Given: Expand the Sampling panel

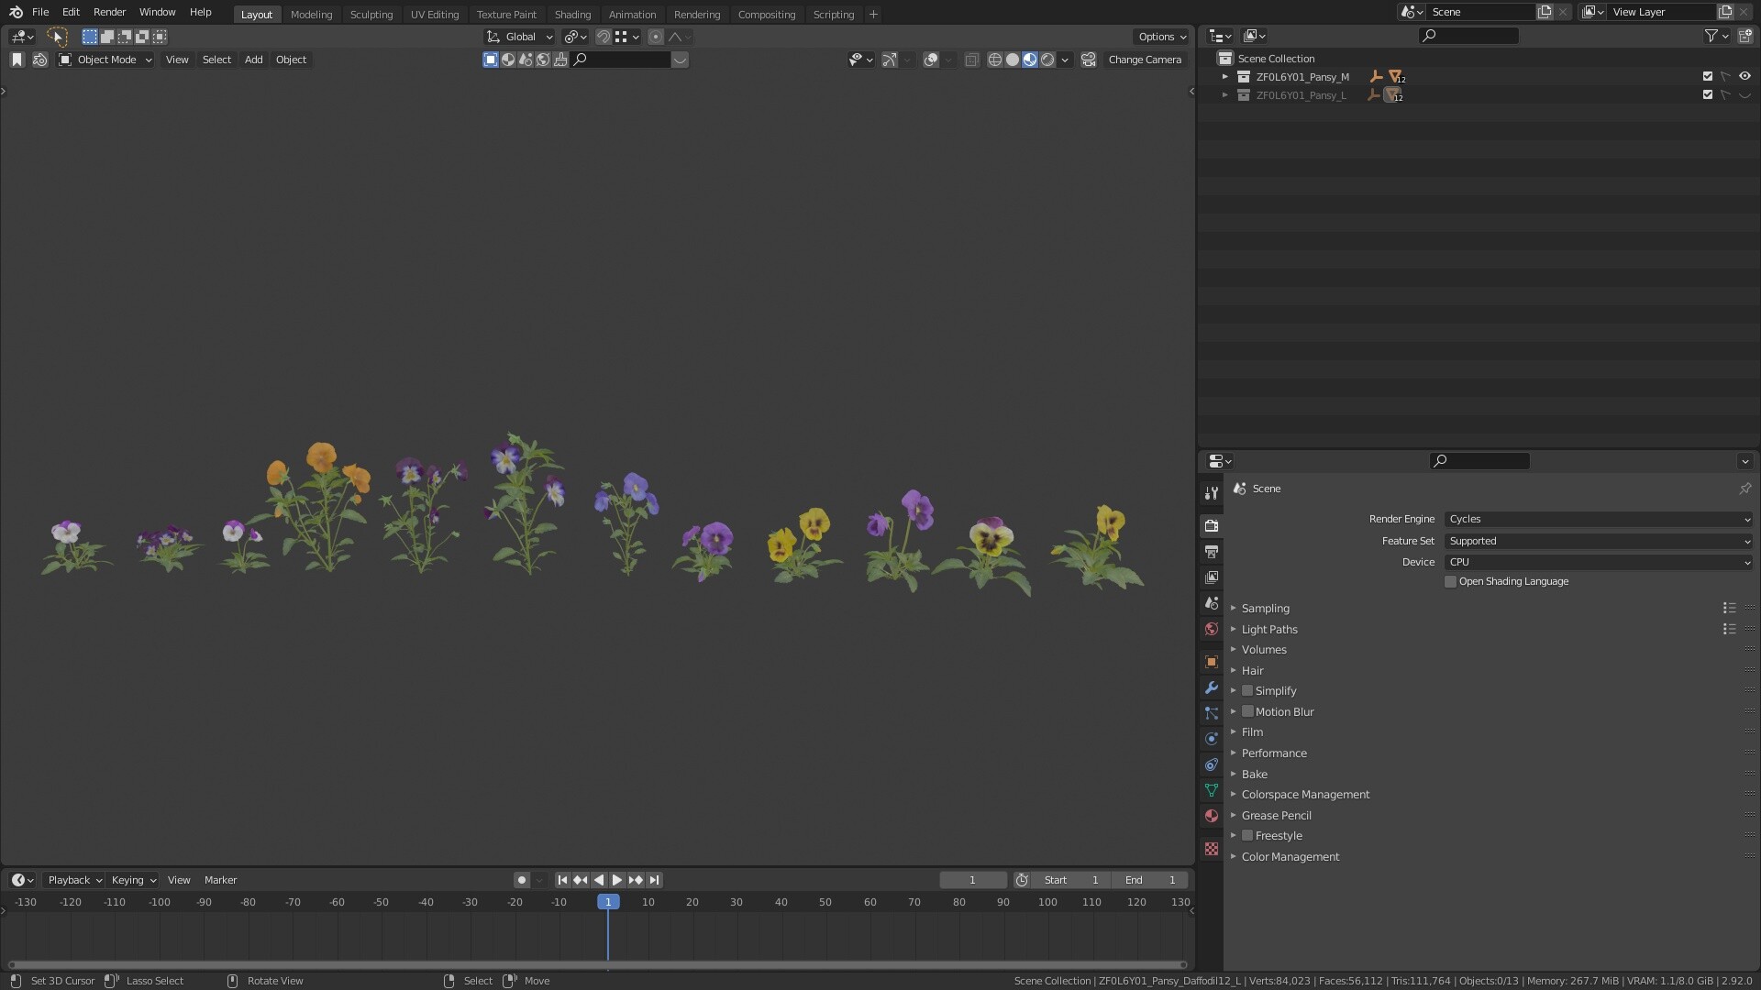Looking at the screenshot, I should (1265, 609).
